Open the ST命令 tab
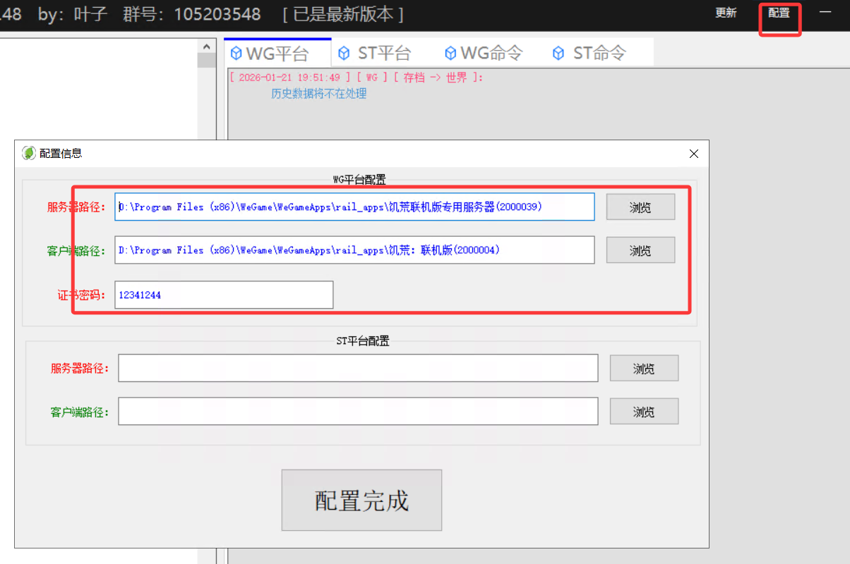Screen dimensions: 850x564 589,53
